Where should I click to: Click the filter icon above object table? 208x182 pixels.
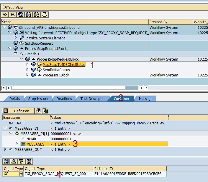pyautogui.click(x=22, y=161)
